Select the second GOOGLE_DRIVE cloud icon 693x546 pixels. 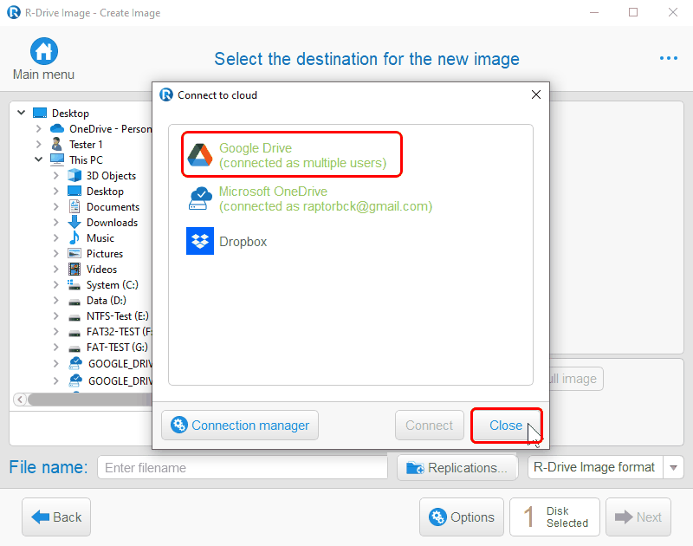point(75,380)
